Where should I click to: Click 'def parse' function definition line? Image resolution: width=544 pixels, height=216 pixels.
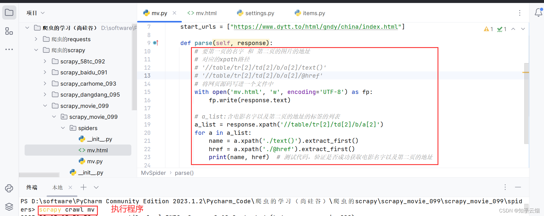tap(226, 43)
